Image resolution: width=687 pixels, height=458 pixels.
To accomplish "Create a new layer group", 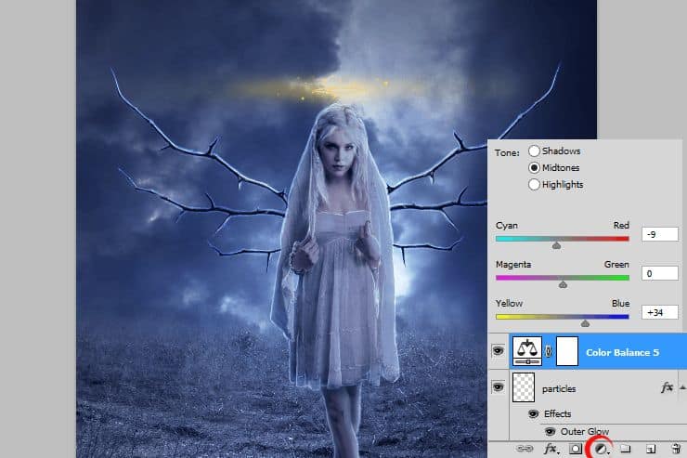I will pos(626,449).
